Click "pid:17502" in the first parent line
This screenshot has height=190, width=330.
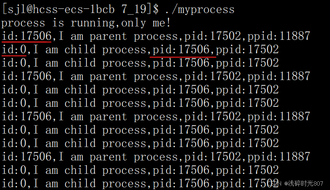tap(212, 36)
